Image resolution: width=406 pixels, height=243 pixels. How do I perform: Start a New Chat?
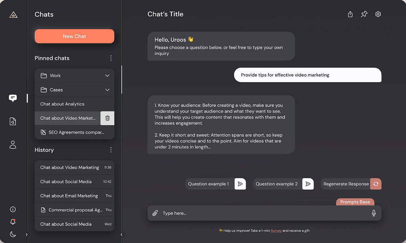click(x=74, y=36)
